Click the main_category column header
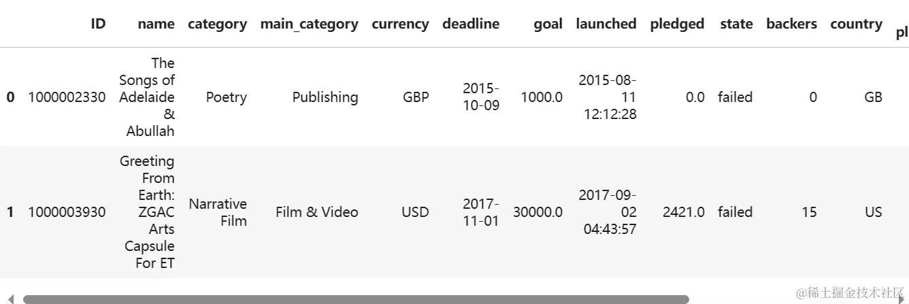This screenshot has width=909, height=304. [x=309, y=24]
